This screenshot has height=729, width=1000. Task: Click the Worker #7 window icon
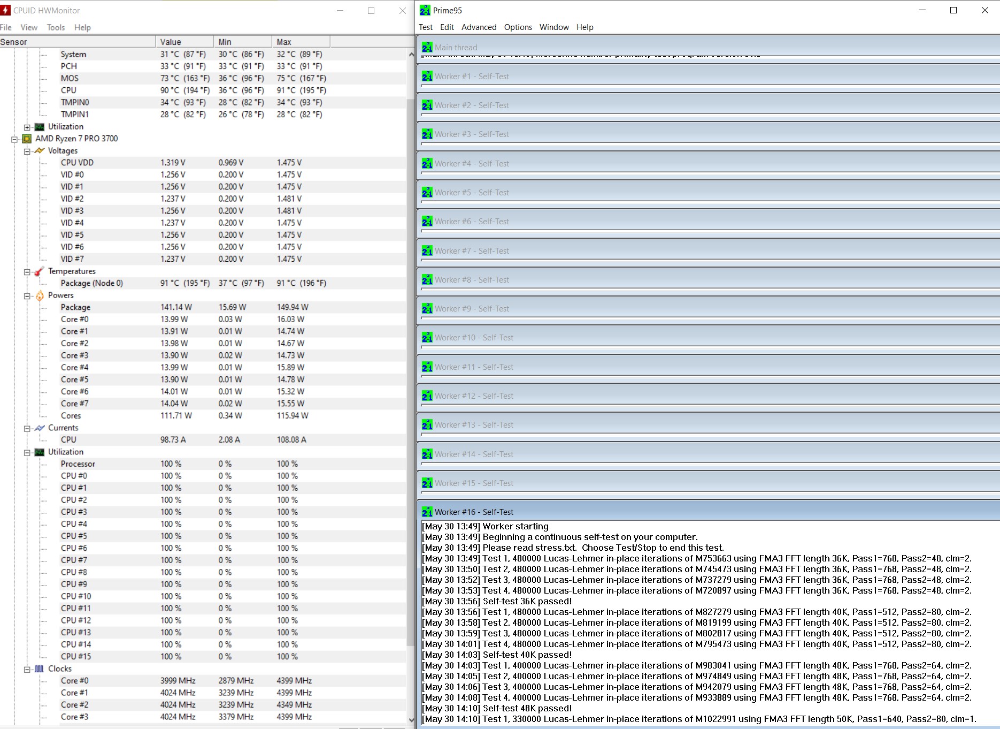(x=427, y=250)
